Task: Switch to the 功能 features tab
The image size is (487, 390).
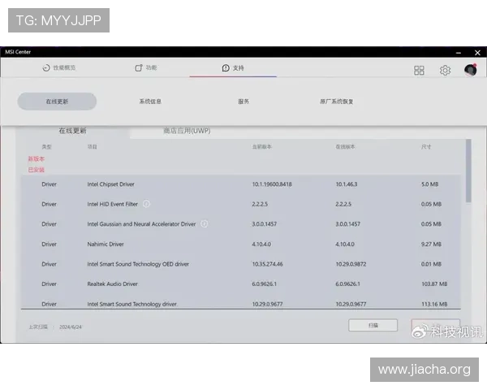Action: click(146, 67)
